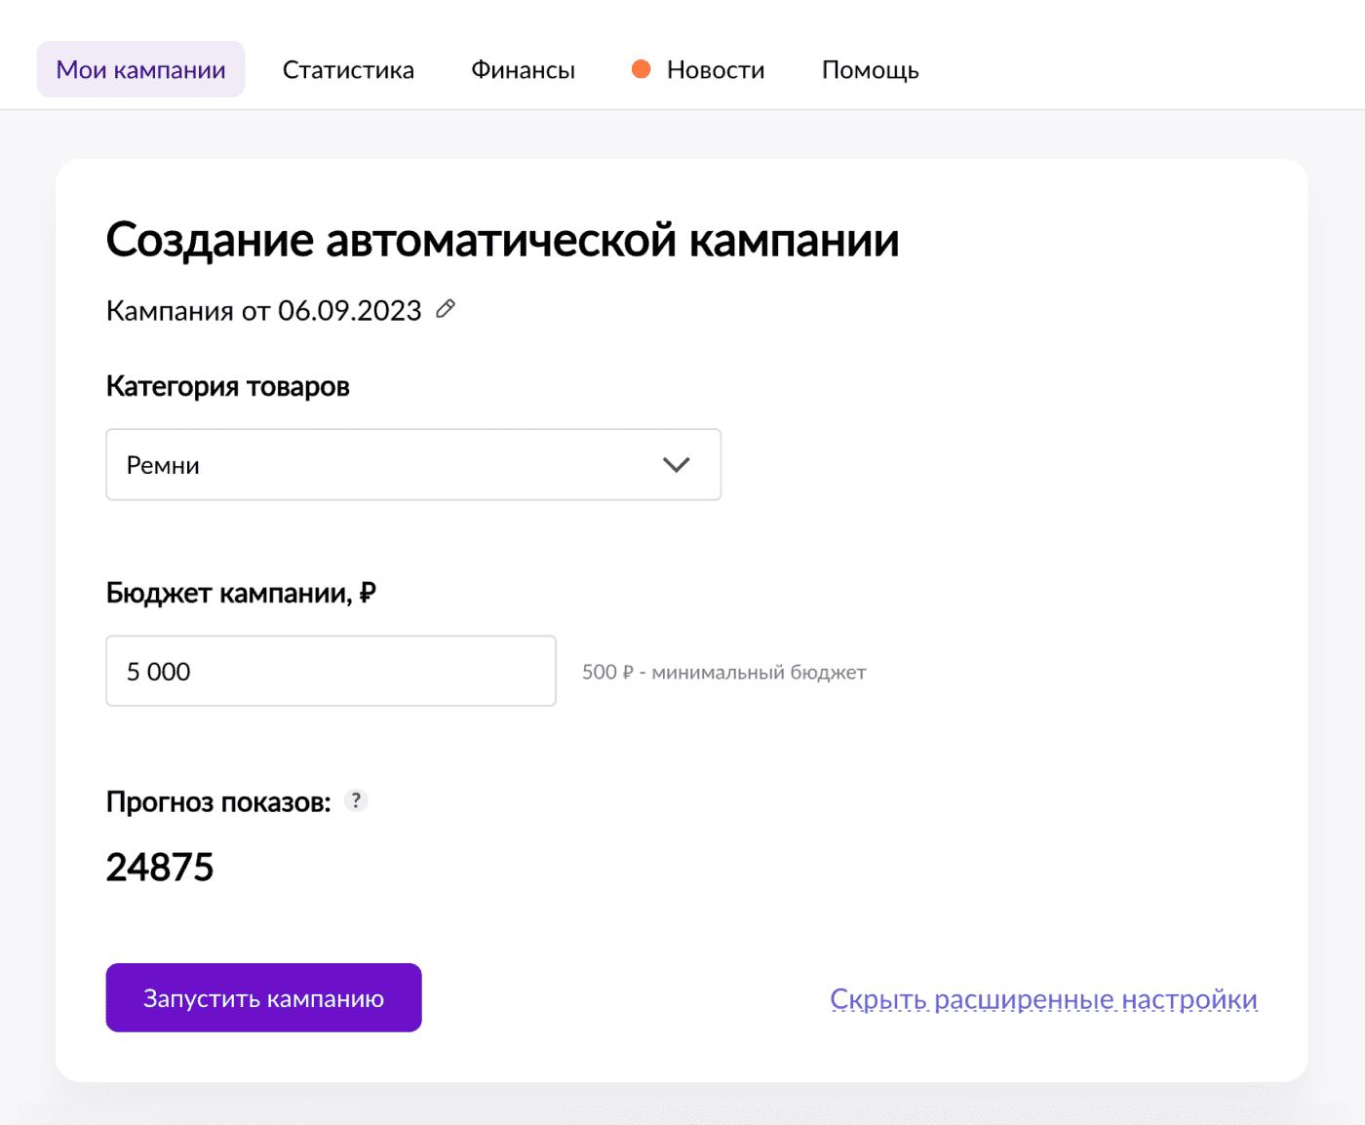1365x1125 pixels.
Task: Click Скрыть расширенные настройки link
Action: pos(1043,999)
